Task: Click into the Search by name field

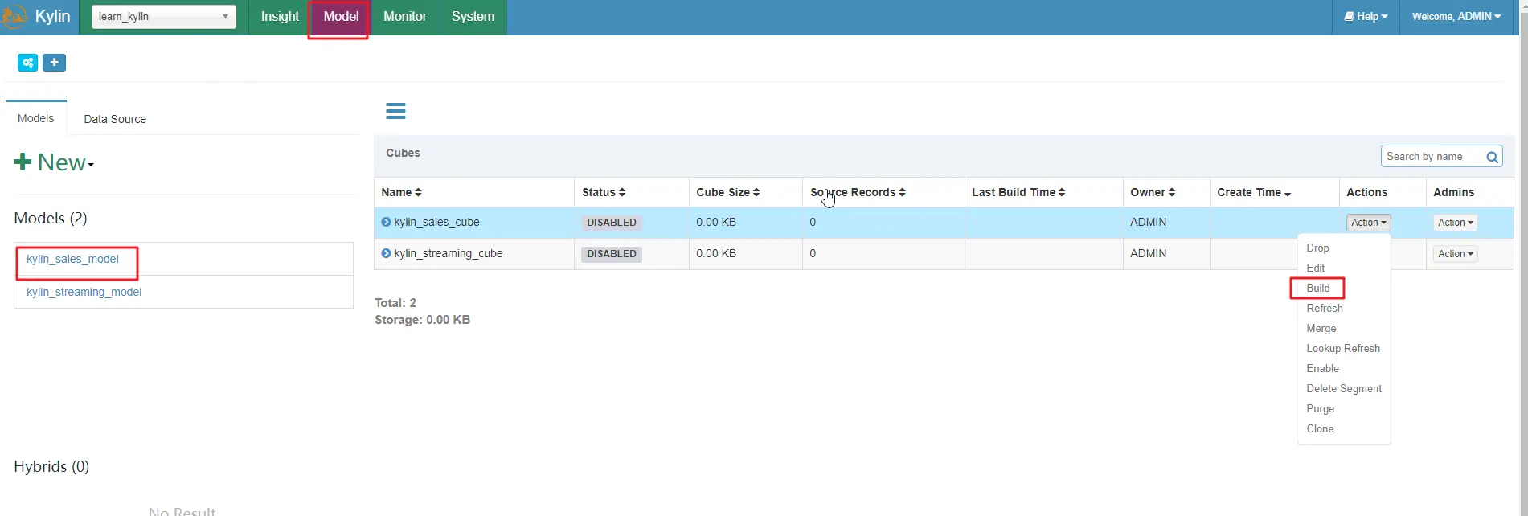Action: pyautogui.click(x=1432, y=157)
